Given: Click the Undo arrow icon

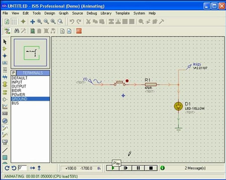Looking at the screenshot, I should point(72,22).
